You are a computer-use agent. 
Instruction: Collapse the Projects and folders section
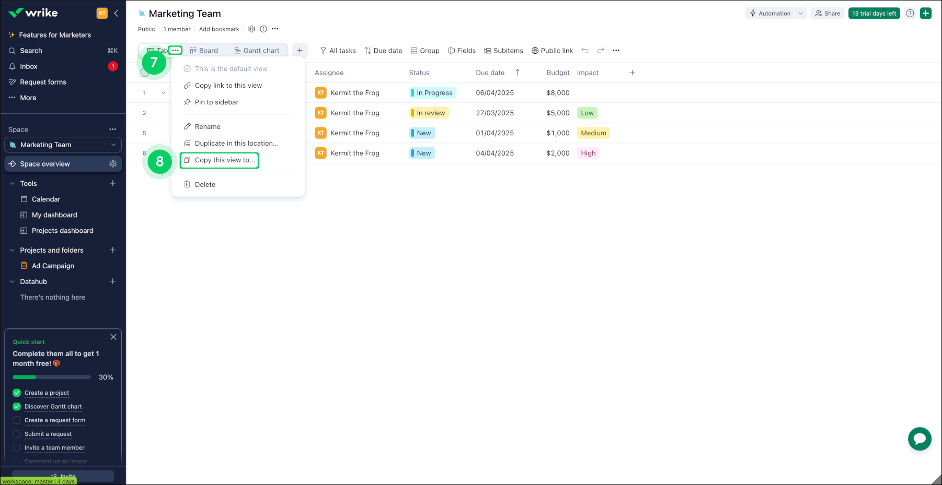click(13, 250)
